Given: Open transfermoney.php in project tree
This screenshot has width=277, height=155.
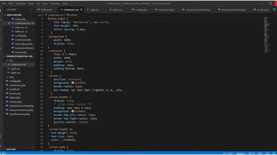Looking at the screenshot, I should tap(19, 114).
